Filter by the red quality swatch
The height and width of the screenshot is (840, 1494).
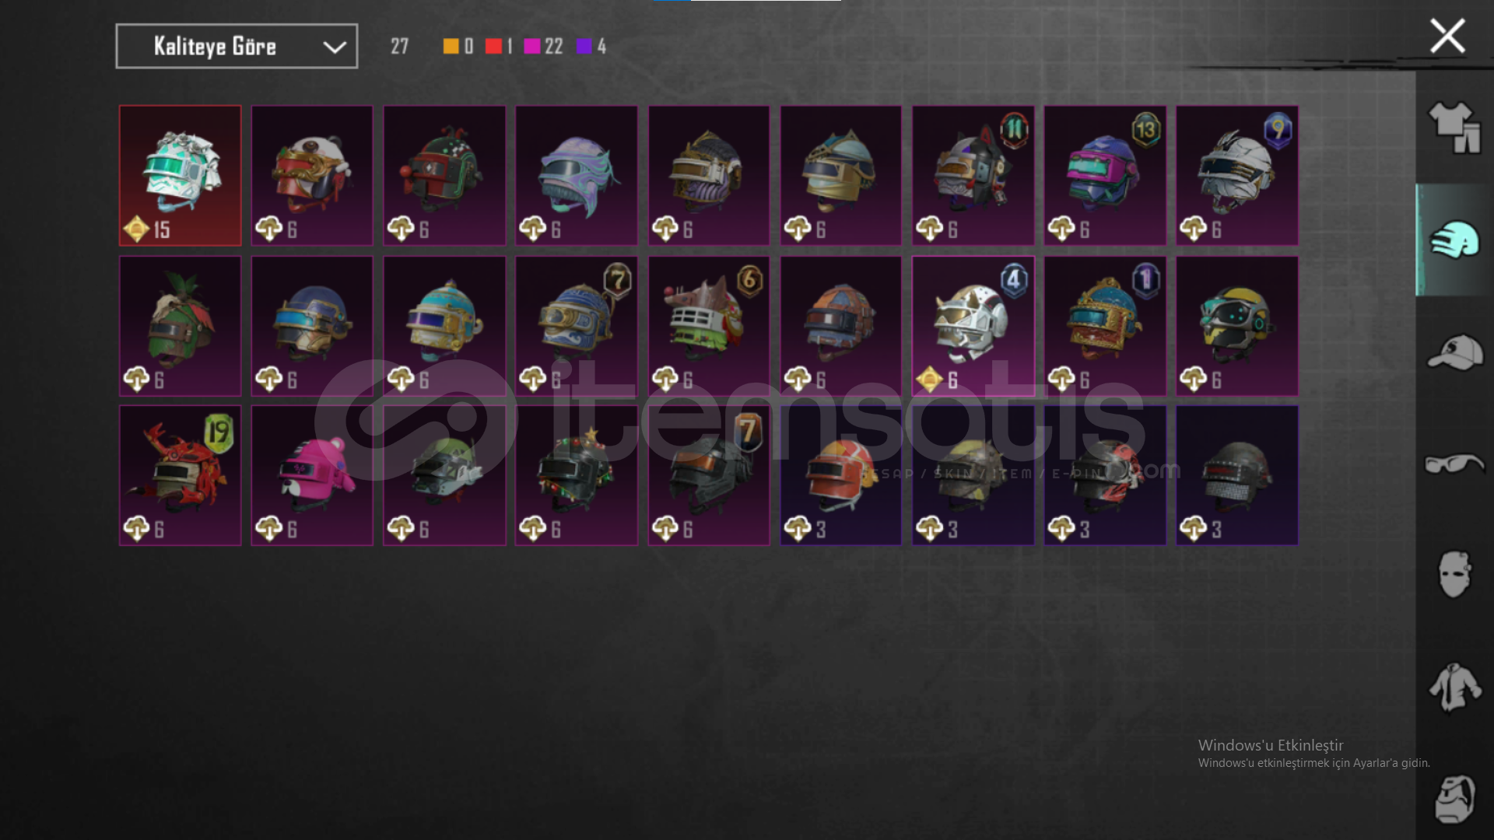click(x=493, y=46)
